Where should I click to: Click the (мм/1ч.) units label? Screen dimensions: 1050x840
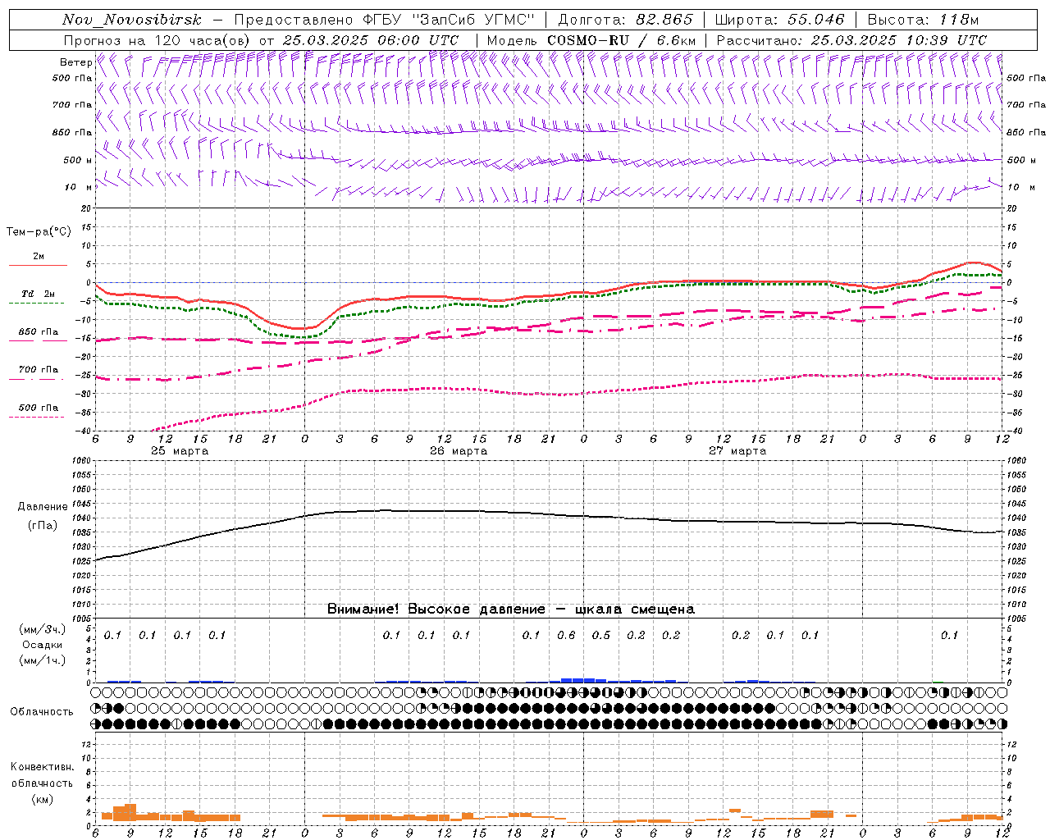click(43, 660)
